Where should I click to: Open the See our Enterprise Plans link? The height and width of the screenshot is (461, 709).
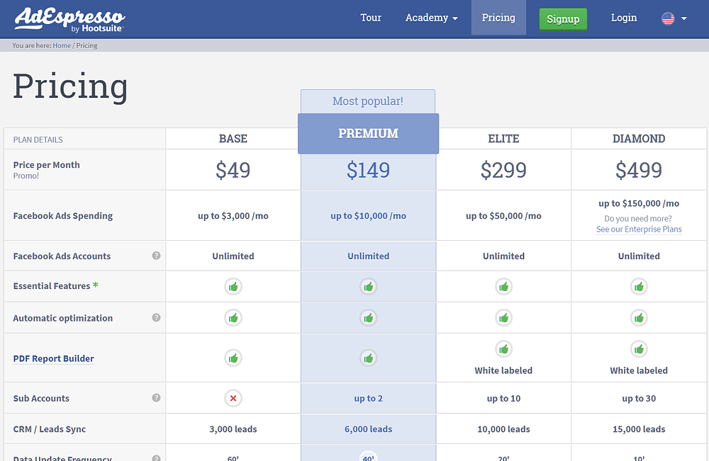pyautogui.click(x=639, y=229)
